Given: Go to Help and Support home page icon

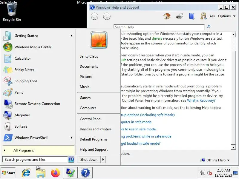Looking at the screenshot, I should pyautogui.click(x=167, y=16).
